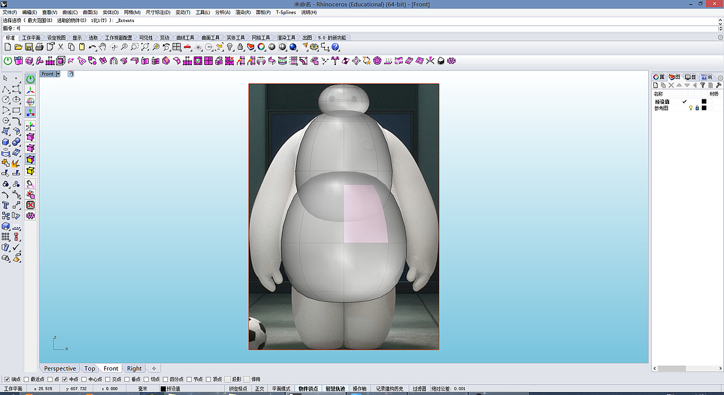Click the New file icon in the toolbar
The height and width of the screenshot is (395, 724).
[x=8, y=47]
